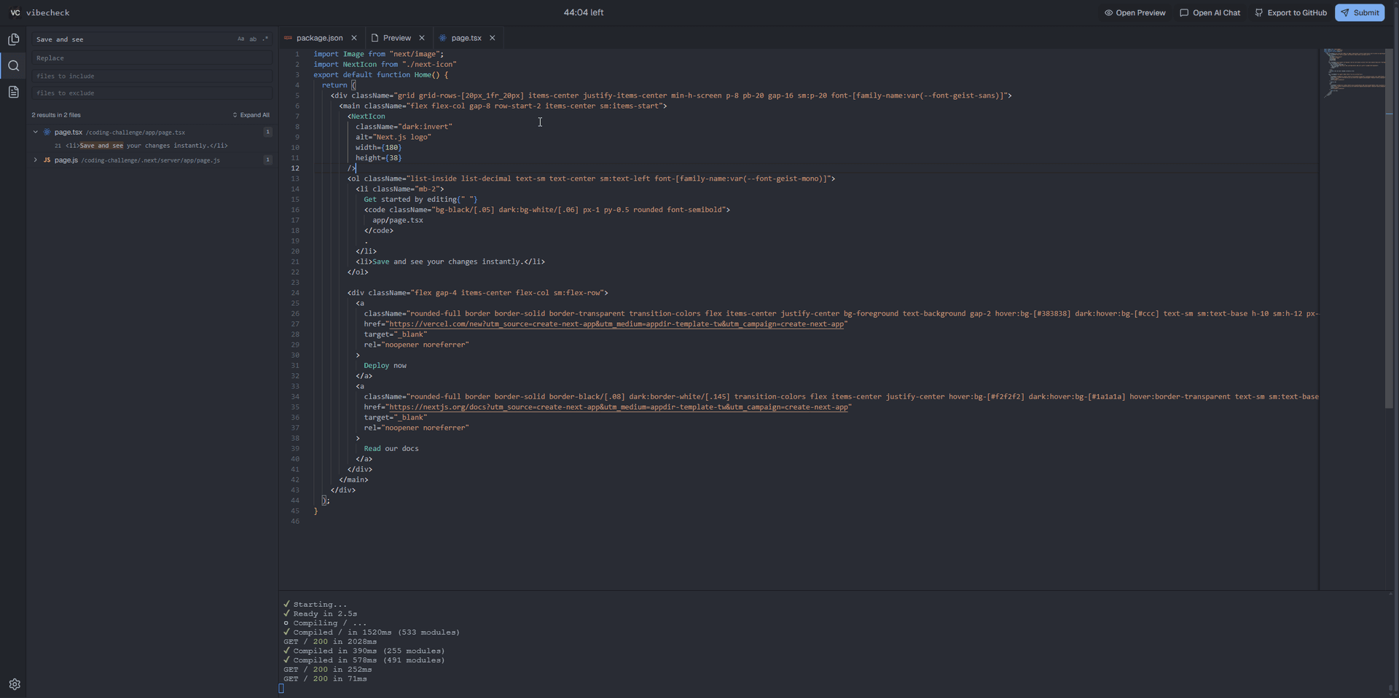Select the search sidebar icon

pos(13,66)
